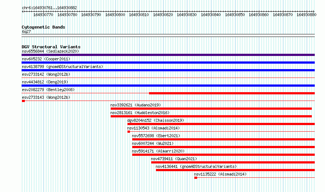Click the blue bar under nsv605232
The image size is (325, 192).
point(168,63)
